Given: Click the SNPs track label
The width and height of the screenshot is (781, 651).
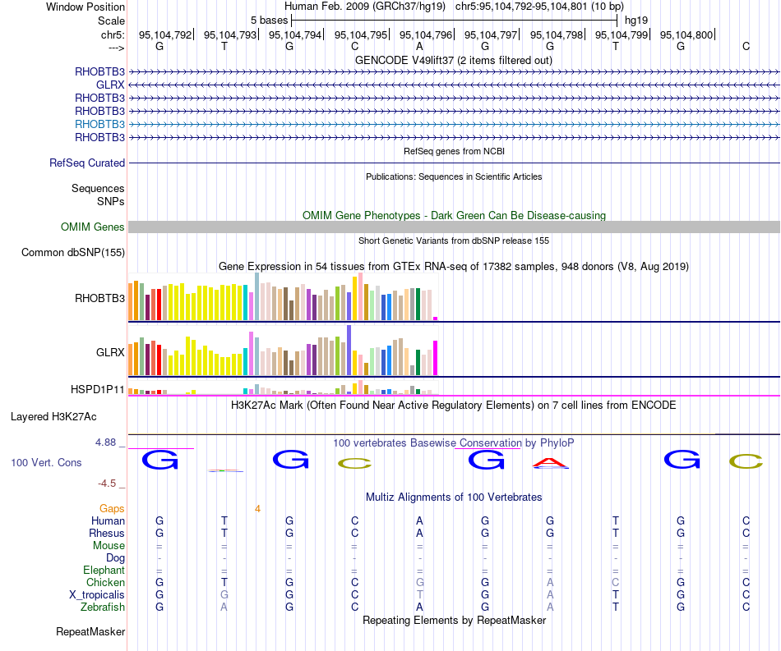Looking at the screenshot, I should click(x=111, y=201).
